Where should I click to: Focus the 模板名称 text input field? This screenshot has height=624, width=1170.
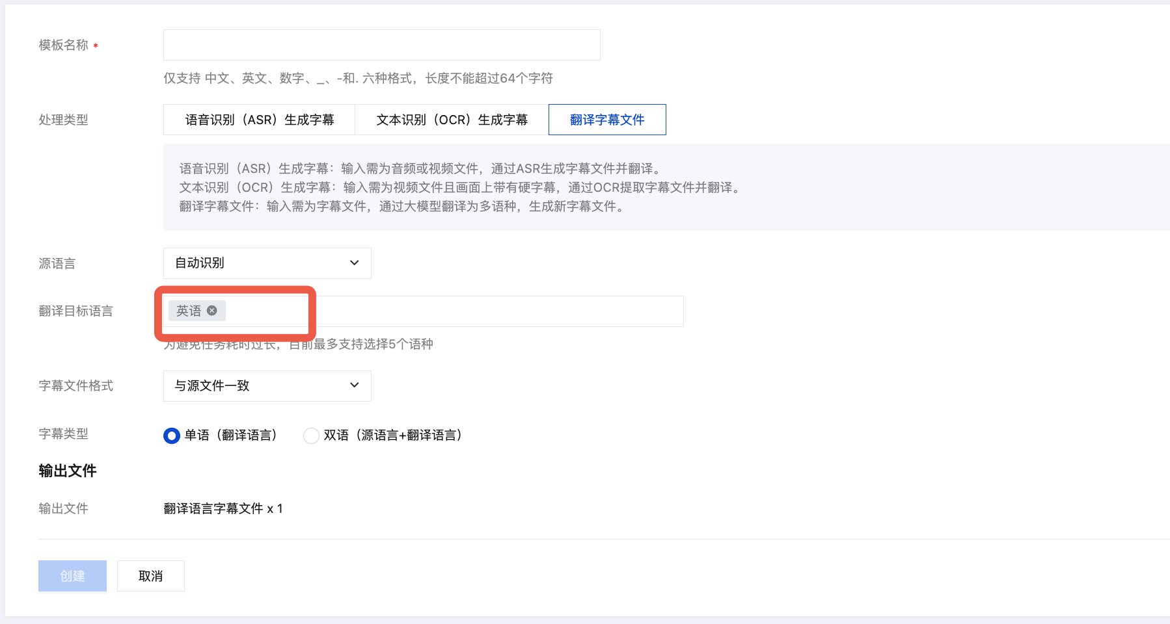pyautogui.click(x=381, y=45)
